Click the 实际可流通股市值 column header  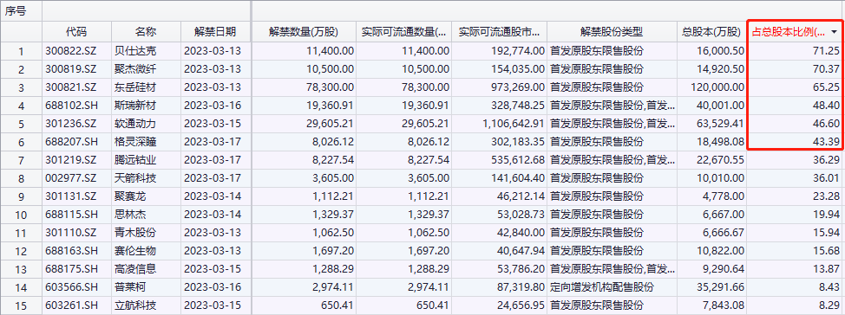click(500, 32)
